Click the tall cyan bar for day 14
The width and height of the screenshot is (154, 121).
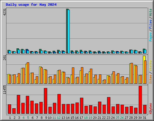click(x=69, y=31)
